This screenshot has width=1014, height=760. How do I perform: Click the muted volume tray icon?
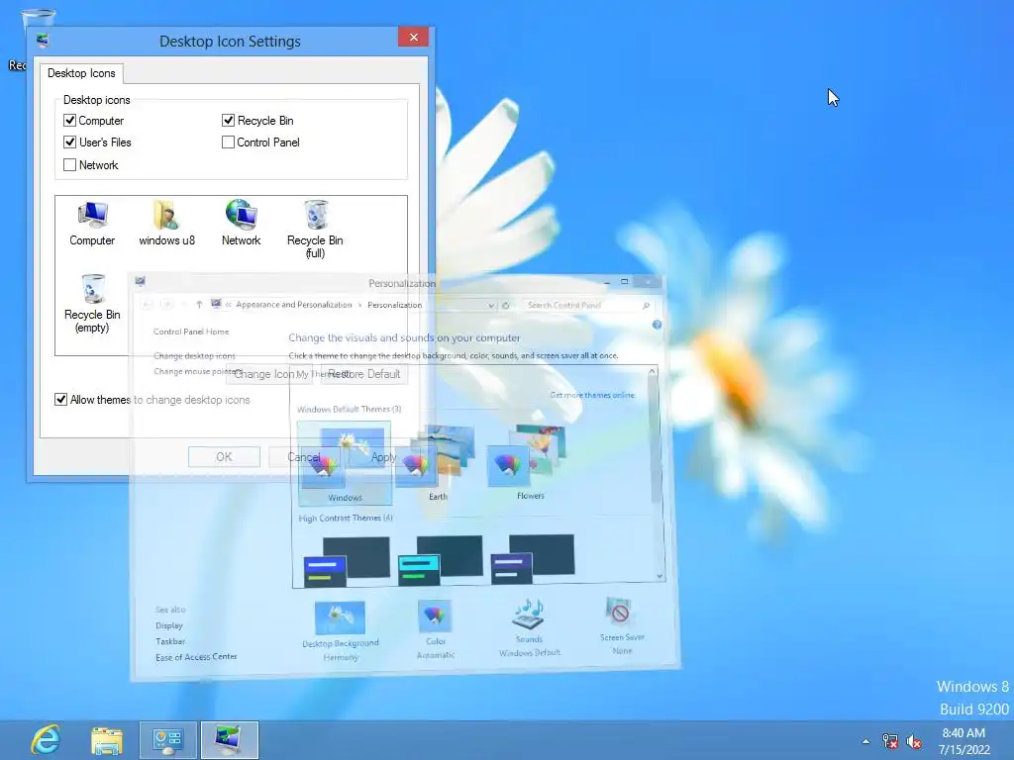click(x=914, y=741)
